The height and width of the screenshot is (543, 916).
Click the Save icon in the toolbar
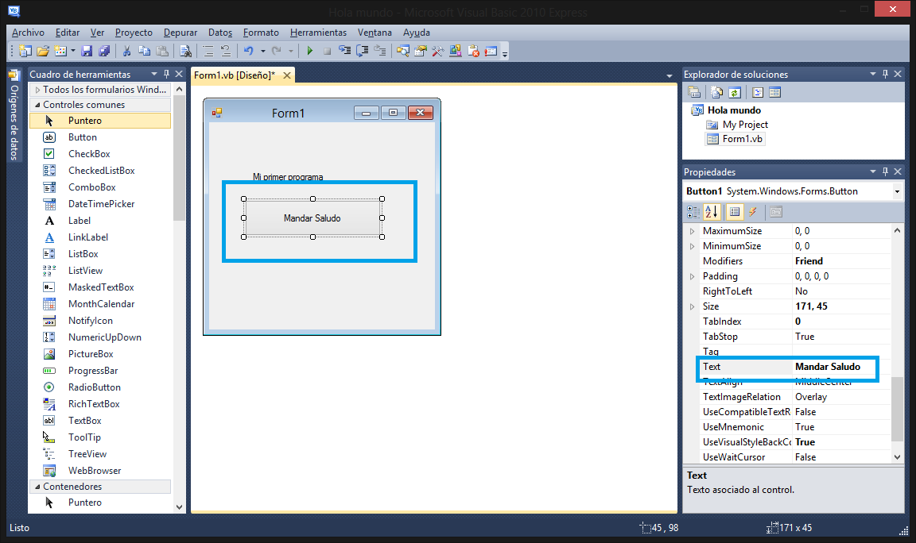tap(86, 50)
